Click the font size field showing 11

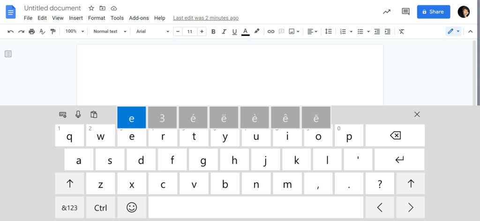[190, 31]
